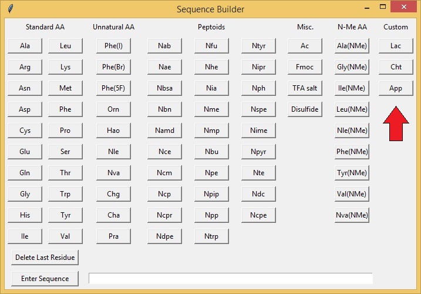Add the Ntrp peptoid residue
This screenshot has width=421, height=294.
(211, 236)
